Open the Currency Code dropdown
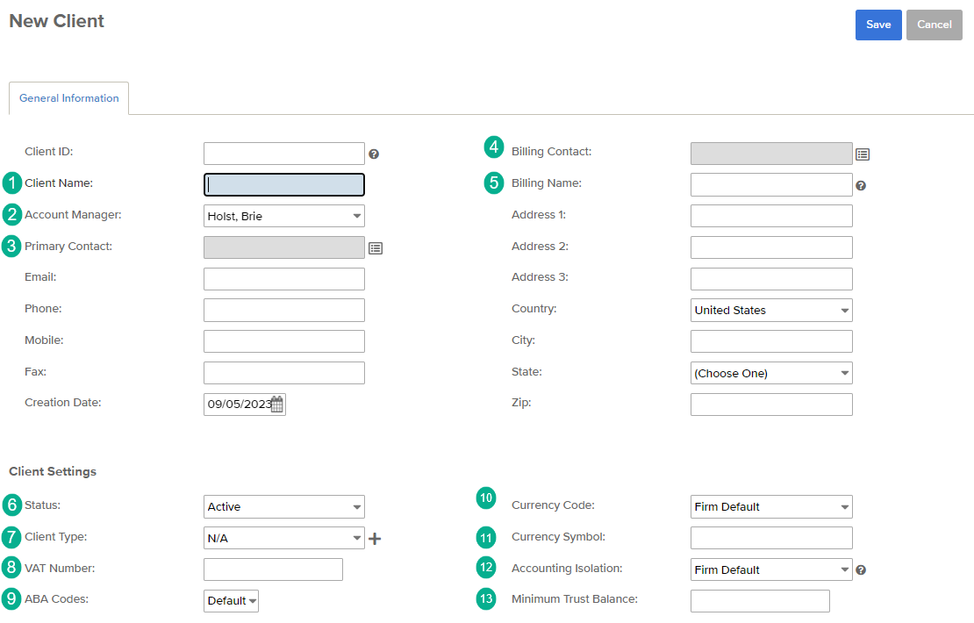The height and width of the screenshot is (623, 974). click(771, 507)
